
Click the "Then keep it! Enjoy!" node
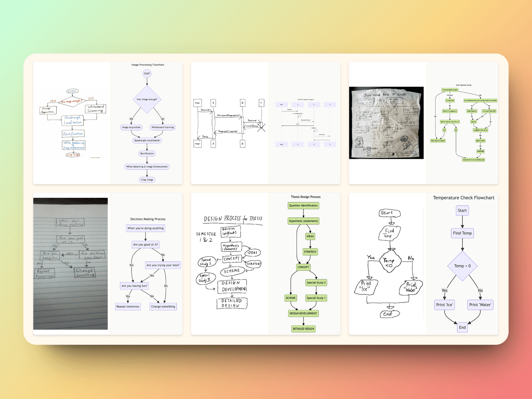pyautogui.click(x=438, y=140)
